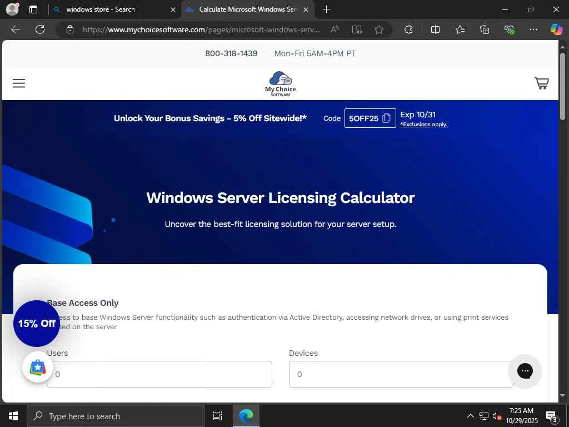
Task: Open the Exclusions apply link
Action: coord(423,125)
